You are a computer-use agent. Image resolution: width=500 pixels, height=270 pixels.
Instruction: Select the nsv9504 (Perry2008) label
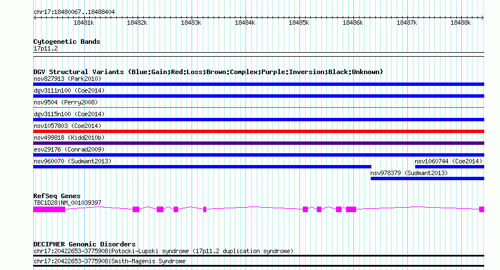click(65, 102)
